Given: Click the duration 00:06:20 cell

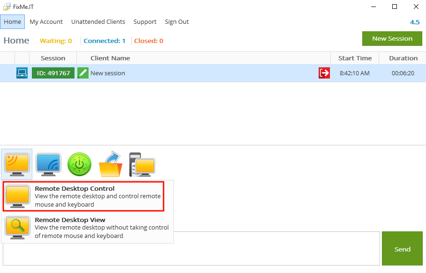Looking at the screenshot, I should (x=403, y=73).
